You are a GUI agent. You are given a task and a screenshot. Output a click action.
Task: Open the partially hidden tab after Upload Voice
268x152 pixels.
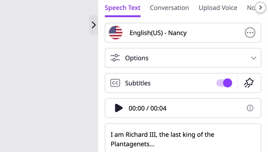tap(251, 8)
